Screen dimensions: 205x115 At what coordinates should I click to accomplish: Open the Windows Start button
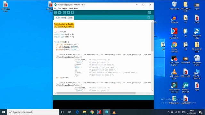click(4, 112)
